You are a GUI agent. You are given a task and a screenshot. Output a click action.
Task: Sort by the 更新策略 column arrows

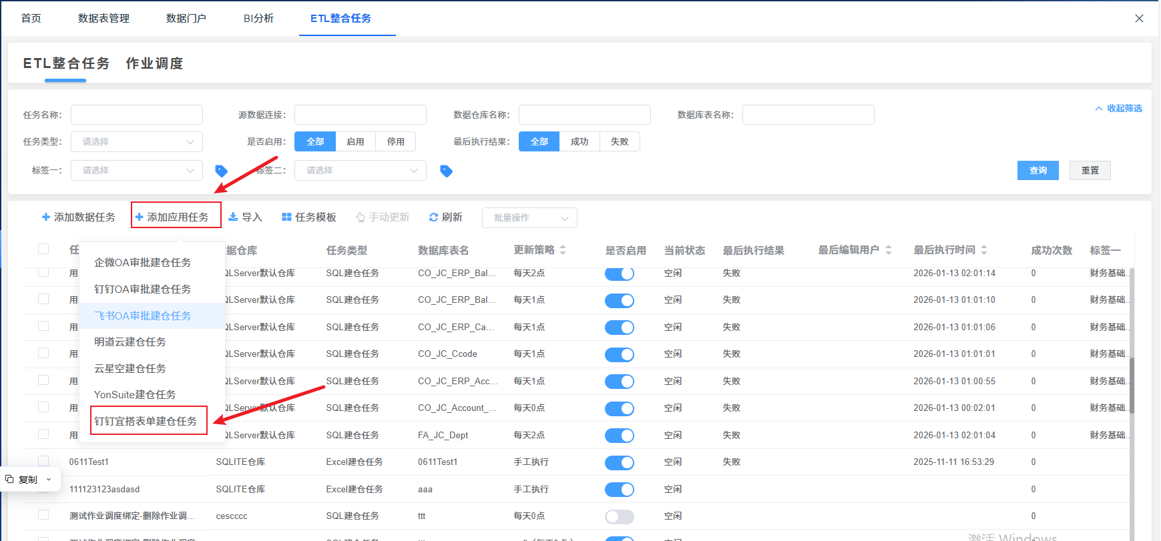coord(563,249)
